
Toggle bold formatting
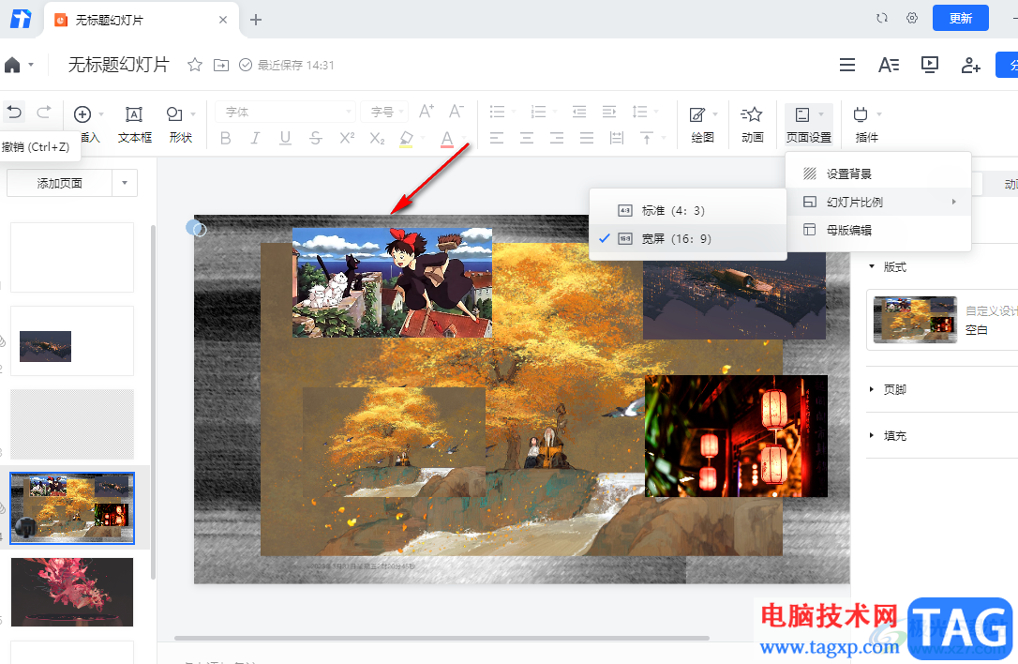pyautogui.click(x=225, y=138)
